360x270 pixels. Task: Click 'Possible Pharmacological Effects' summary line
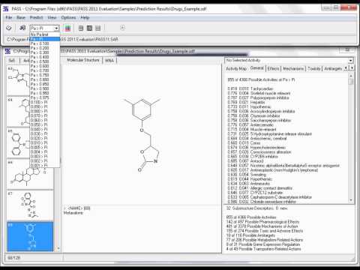coord(262,222)
